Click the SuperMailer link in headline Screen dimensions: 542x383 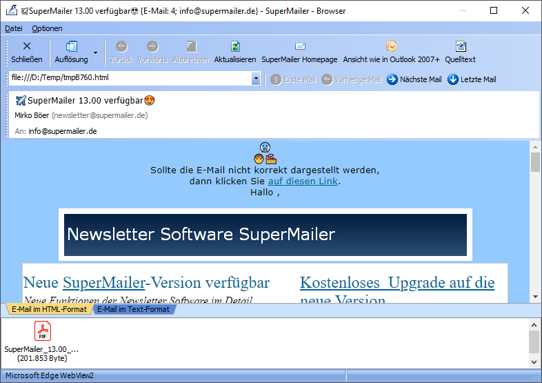(103, 283)
